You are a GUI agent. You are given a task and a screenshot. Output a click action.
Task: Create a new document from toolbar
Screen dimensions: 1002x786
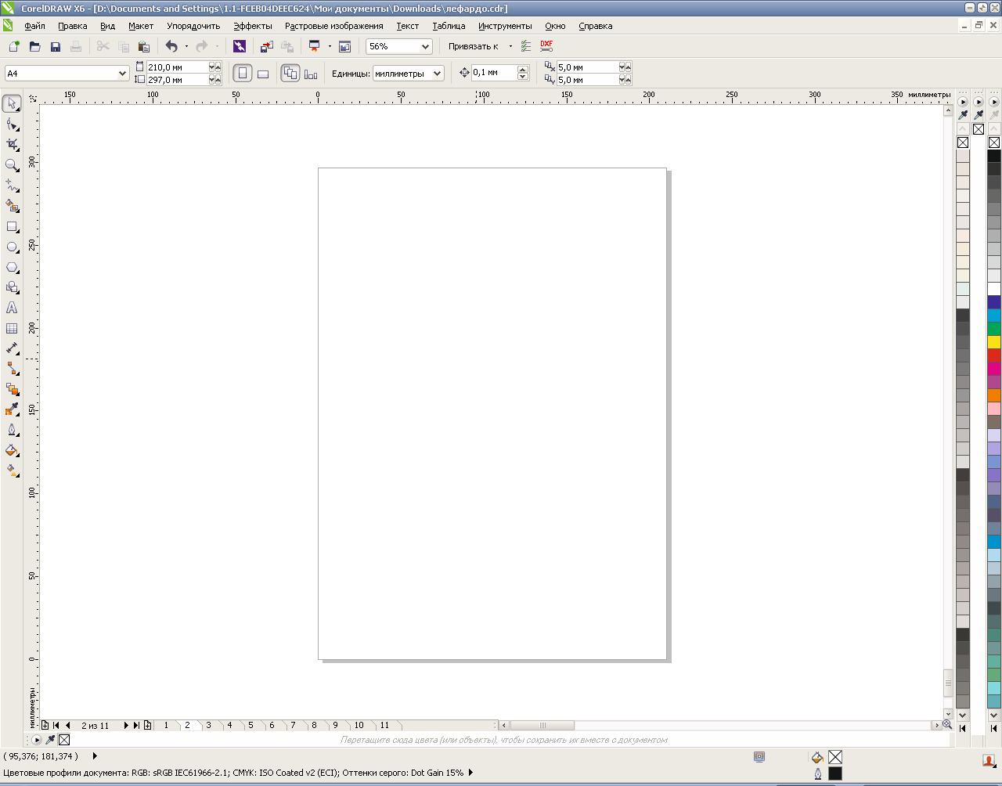coord(14,47)
